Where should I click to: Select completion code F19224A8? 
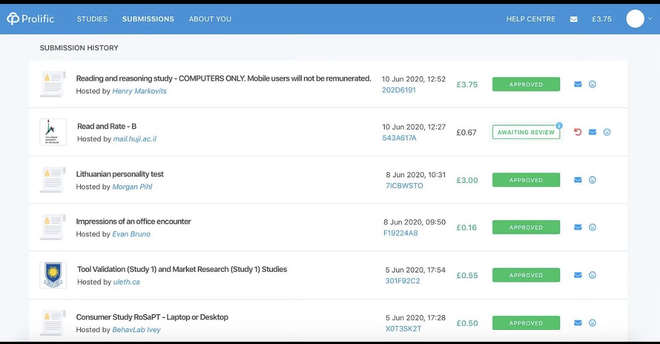pos(401,233)
